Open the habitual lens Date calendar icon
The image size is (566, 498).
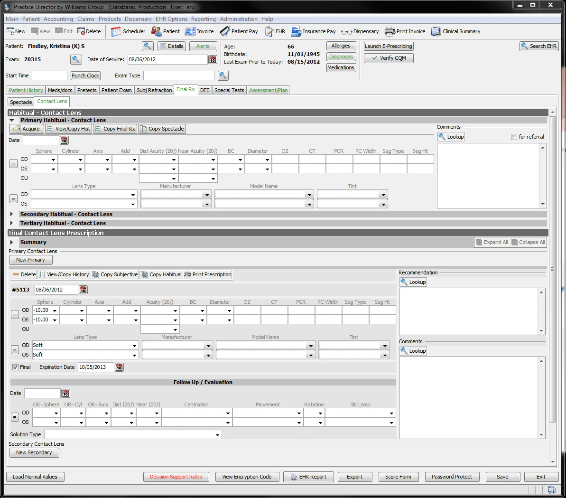point(64,140)
